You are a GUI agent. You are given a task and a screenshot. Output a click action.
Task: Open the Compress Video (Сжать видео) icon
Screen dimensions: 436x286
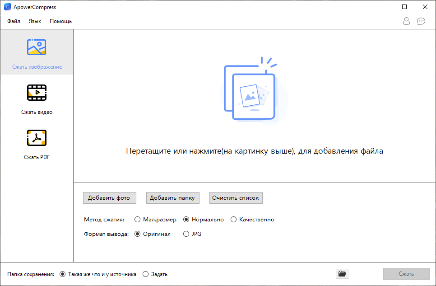(37, 93)
